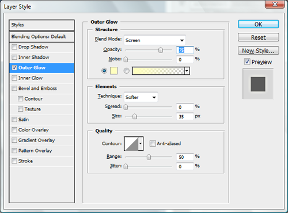The width and height of the screenshot is (288, 213).
Task: Select the Pattern Overlay row label
Action: pyautogui.click(x=35, y=151)
